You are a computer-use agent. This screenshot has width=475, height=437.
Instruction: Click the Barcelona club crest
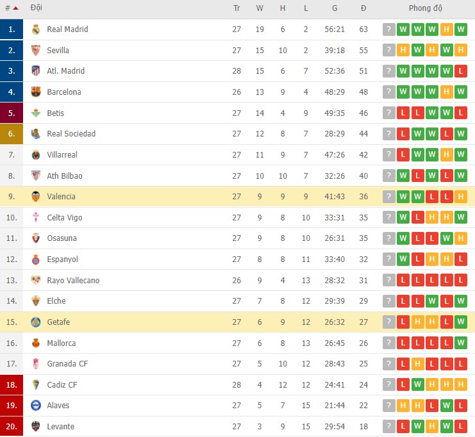(x=36, y=92)
